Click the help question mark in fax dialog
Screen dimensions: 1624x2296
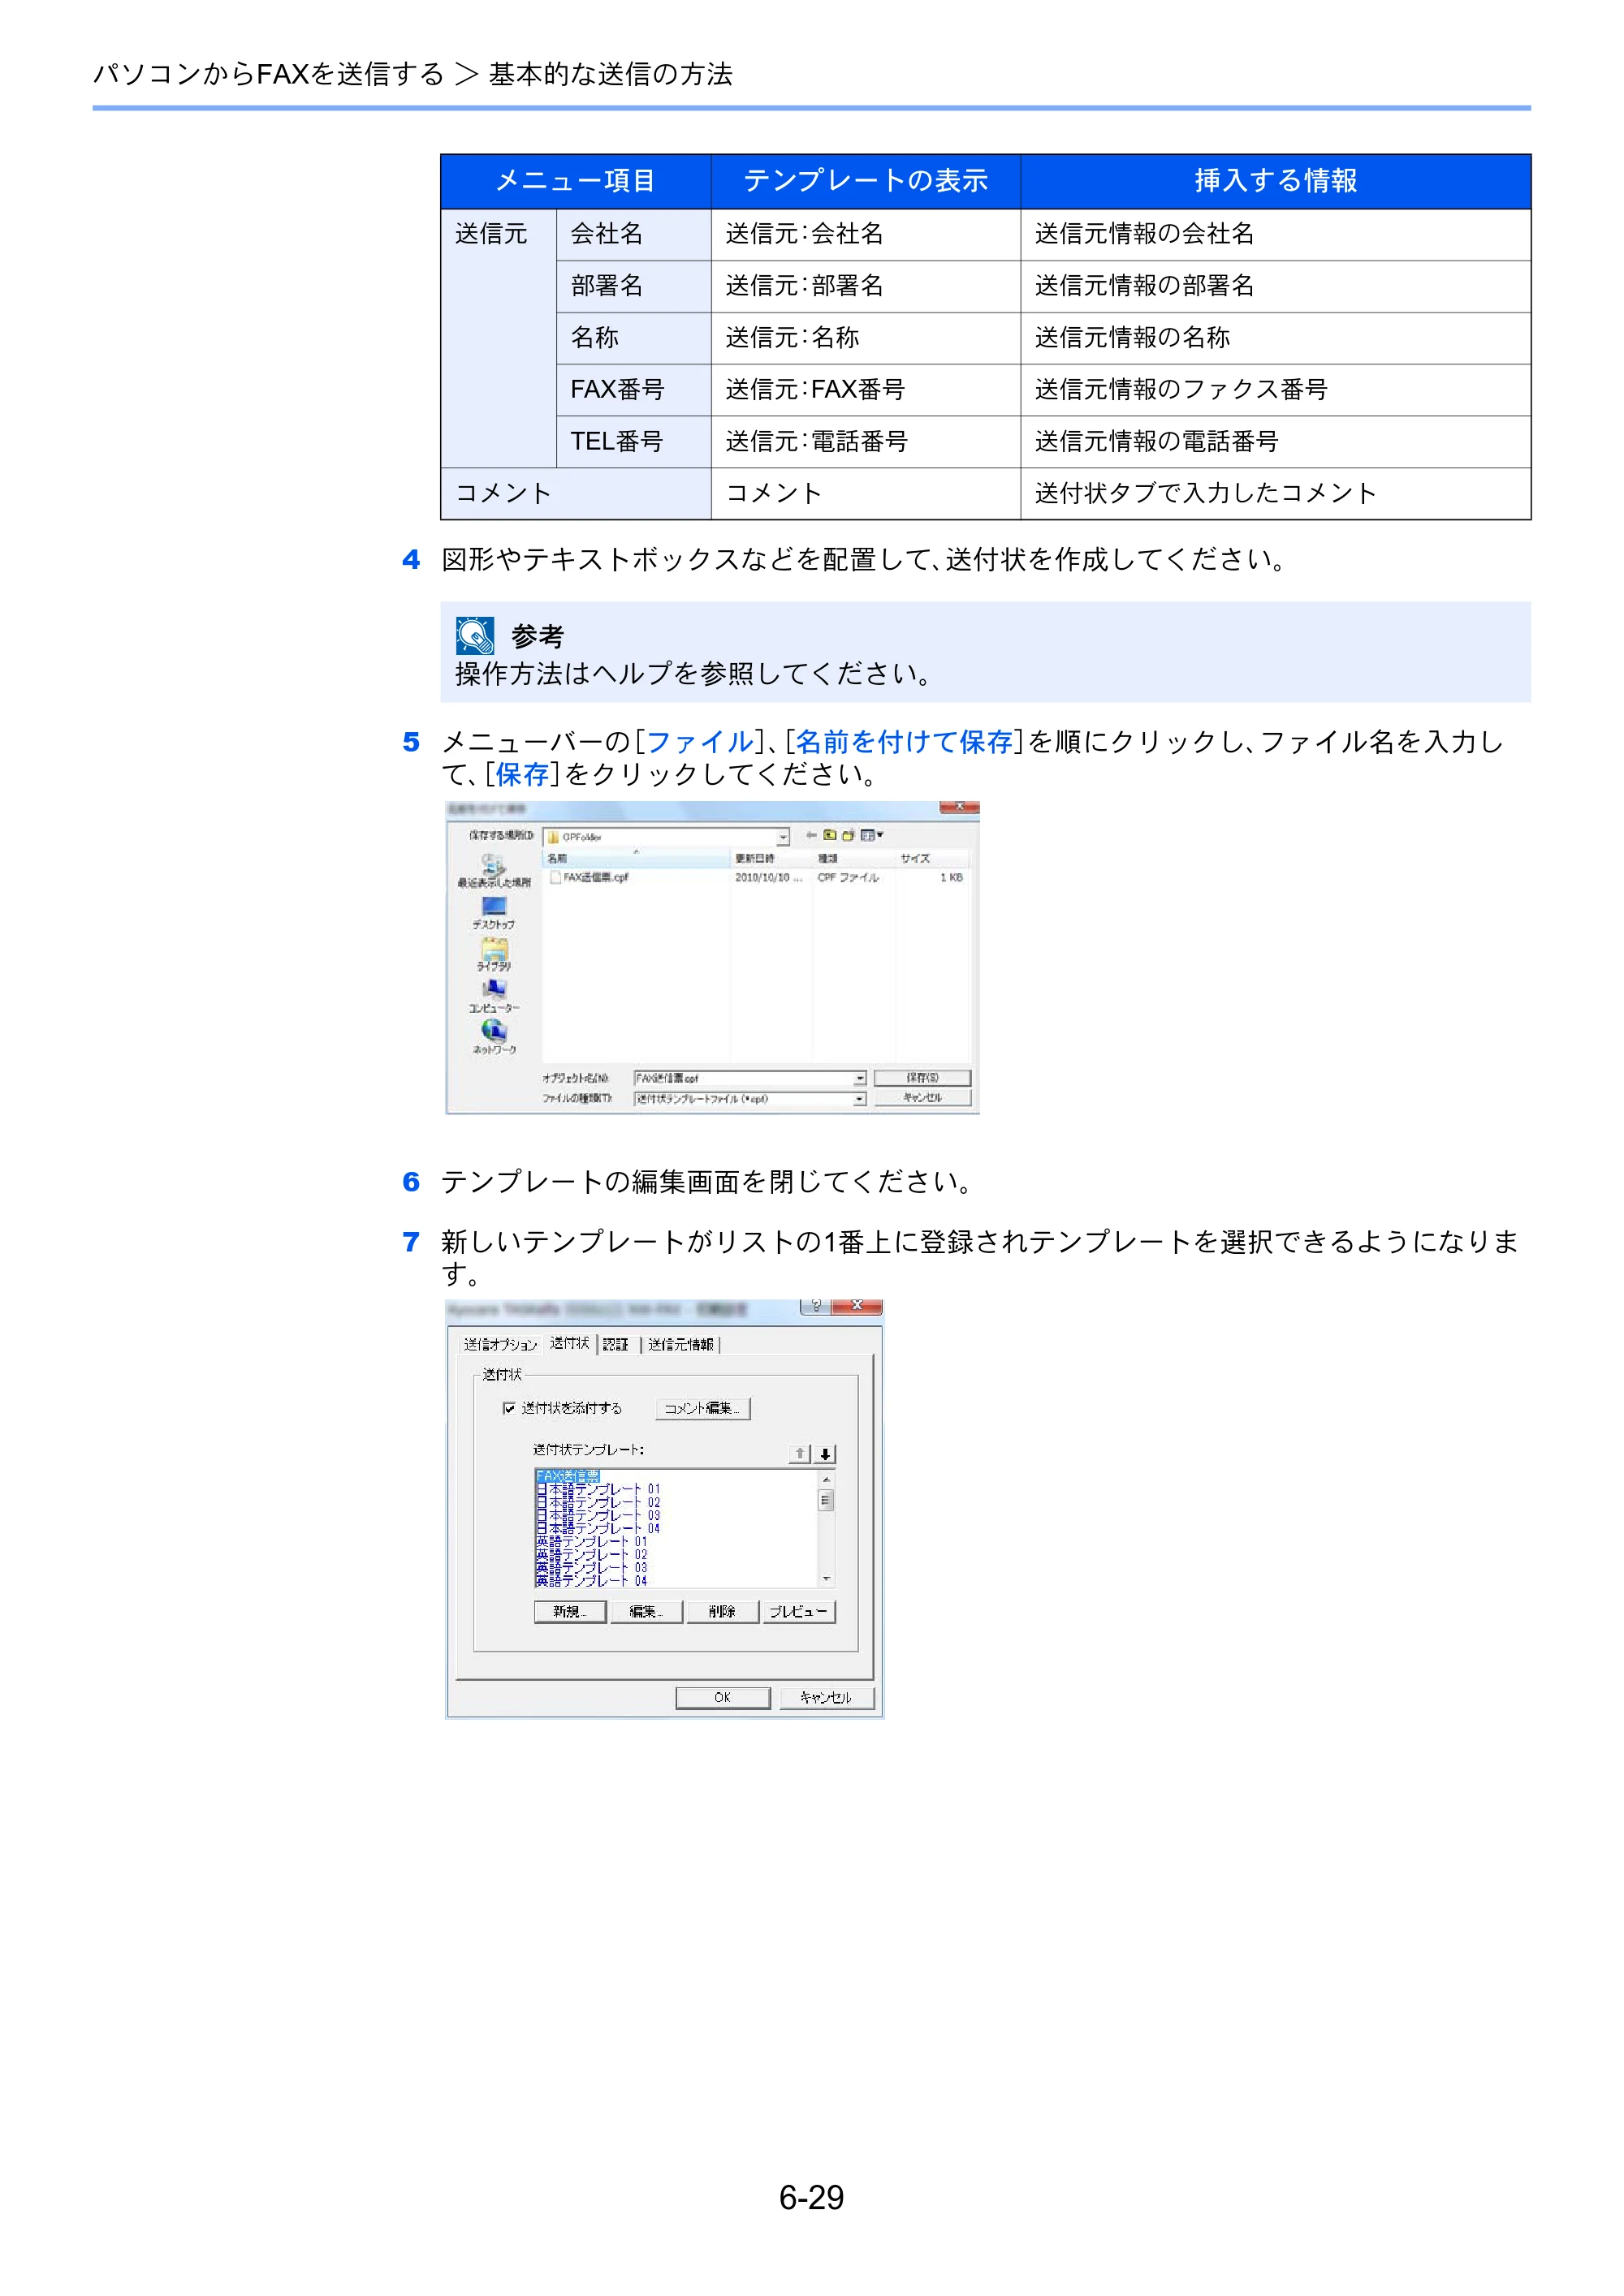tap(815, 1306)
